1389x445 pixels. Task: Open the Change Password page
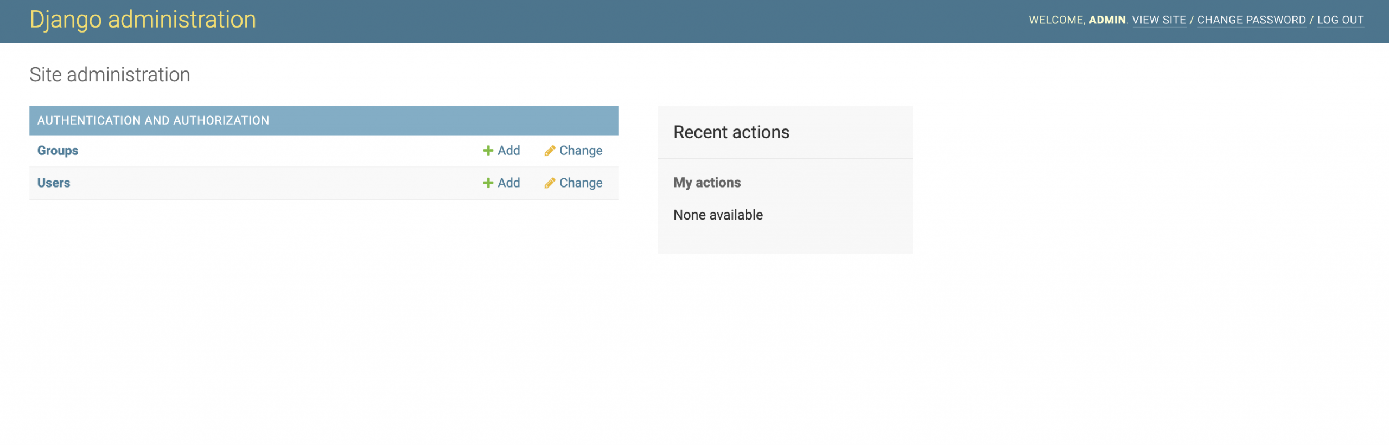[x=1251, y=20]
